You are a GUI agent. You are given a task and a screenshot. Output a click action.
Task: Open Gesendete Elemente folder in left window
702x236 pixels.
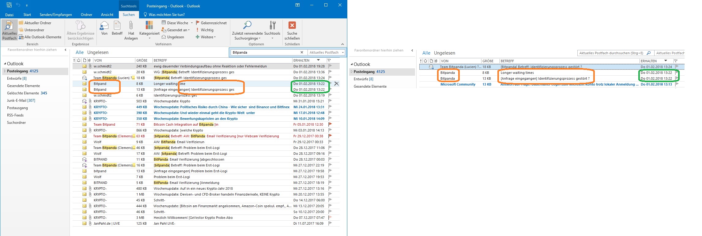click(x=24, y=86)
